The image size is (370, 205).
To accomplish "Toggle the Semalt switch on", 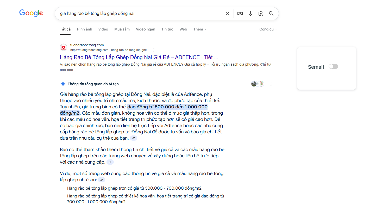I will (x=333, y=67).
